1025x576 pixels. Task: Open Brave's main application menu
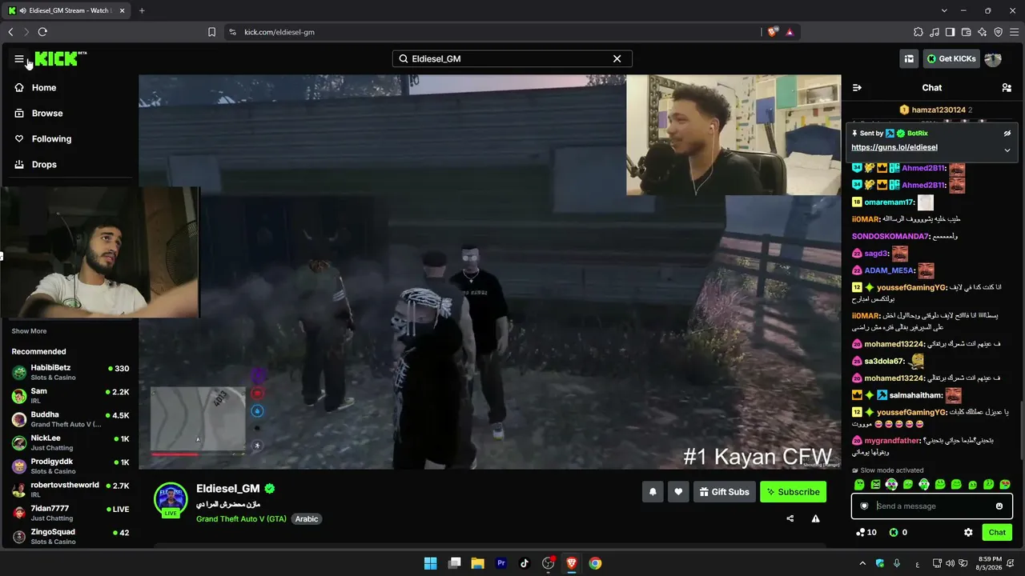[x=1014, y=32]
